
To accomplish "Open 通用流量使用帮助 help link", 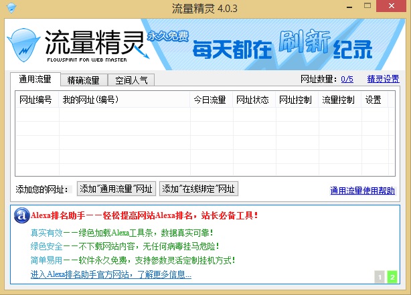I will coord(363,191).
